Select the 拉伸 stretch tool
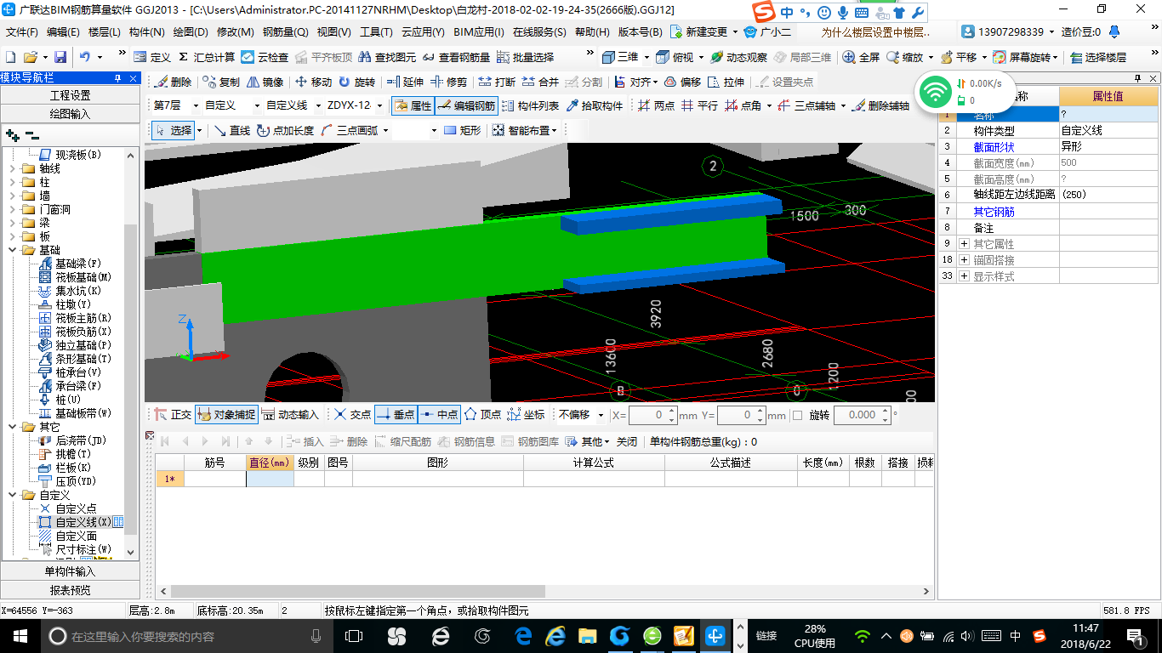 (726, 82)
